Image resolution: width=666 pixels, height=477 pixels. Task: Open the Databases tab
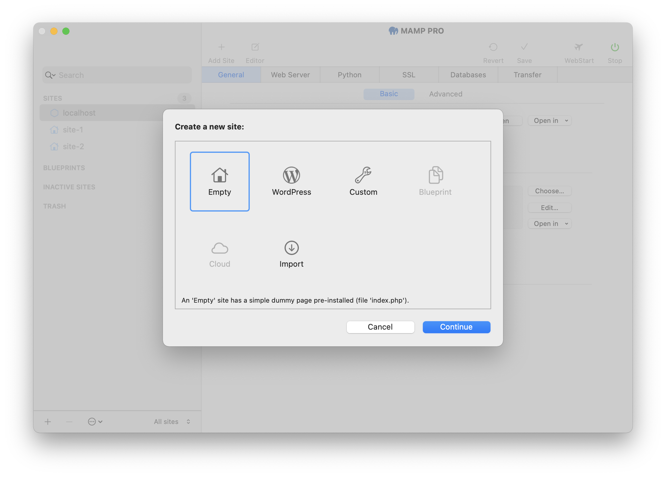click(x=468, y=75)
